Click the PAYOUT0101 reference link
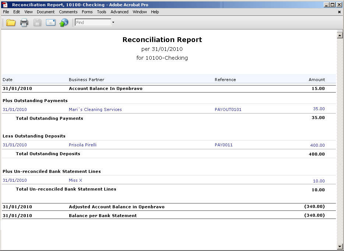The image size is (344, 251). tap(228, 109)
